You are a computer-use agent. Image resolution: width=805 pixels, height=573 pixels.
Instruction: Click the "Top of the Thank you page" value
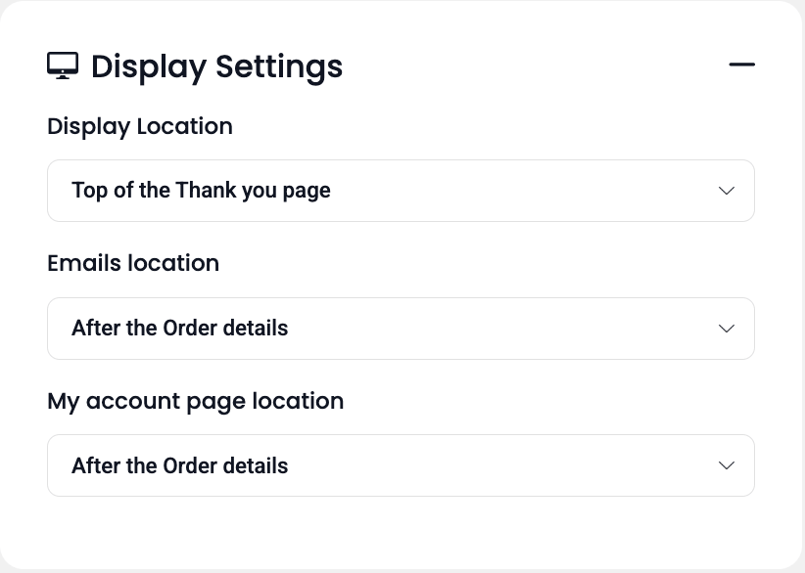point(201,191)
